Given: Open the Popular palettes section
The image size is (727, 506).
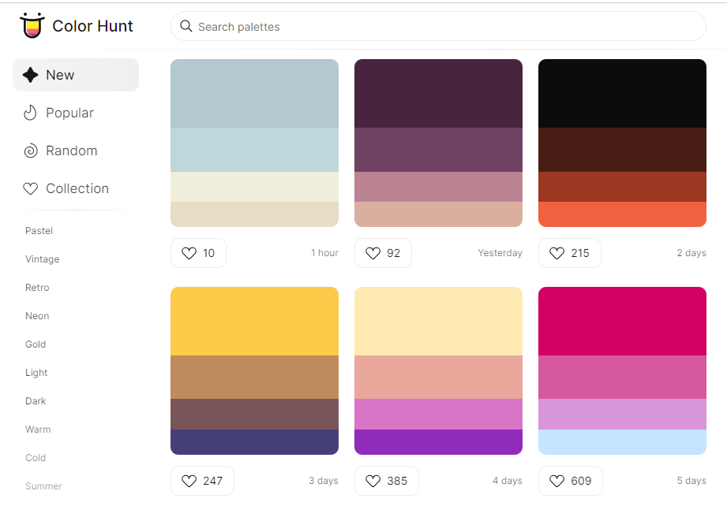Looking at the screenshot, I should pos(76,113).
